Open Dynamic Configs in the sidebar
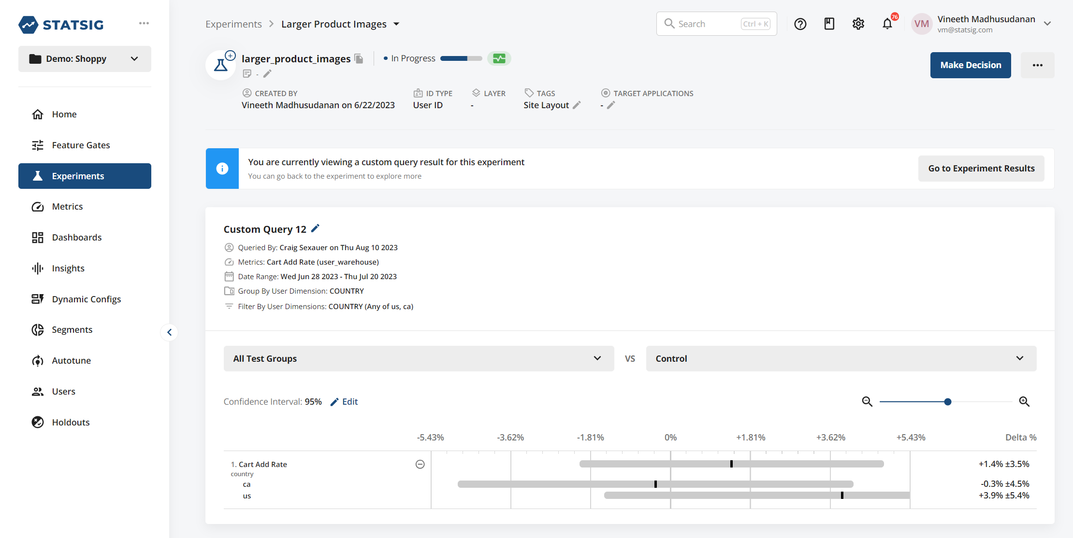1073x538 pixels. tap(86, 299)
